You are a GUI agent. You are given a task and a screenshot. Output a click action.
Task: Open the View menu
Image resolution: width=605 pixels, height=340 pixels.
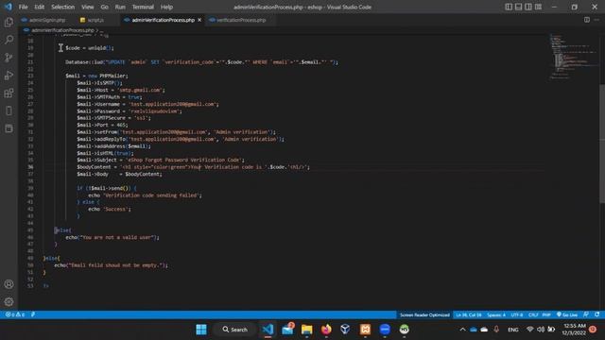[88, 7]
